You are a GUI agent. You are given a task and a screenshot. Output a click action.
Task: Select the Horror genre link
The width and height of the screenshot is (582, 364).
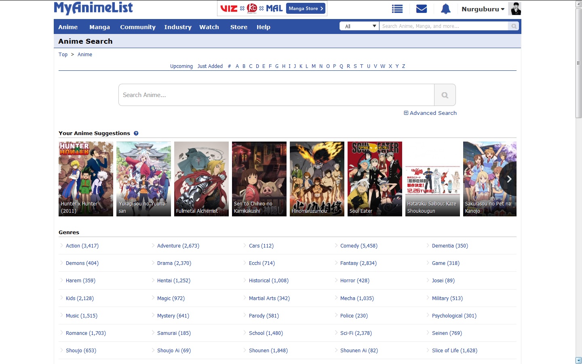355,281
